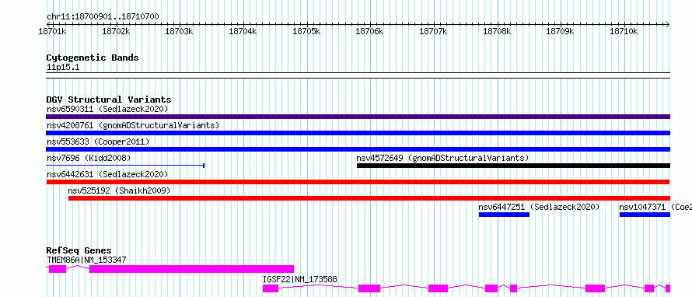
Task: Open the nsv7696 (Kidd2008) label
Action: click(89, 158)
